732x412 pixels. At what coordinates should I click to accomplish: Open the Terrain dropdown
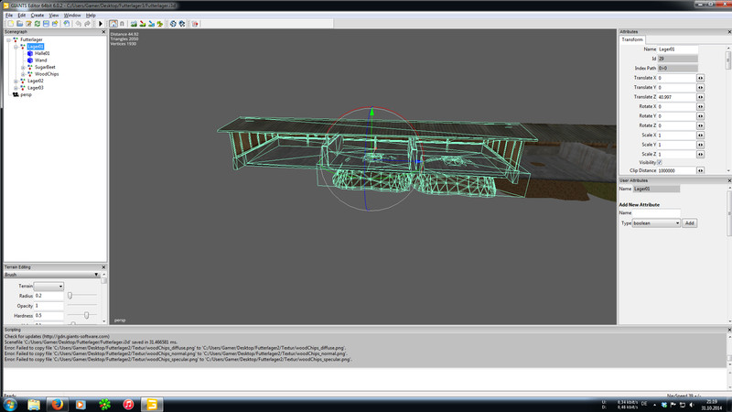tap(49, 287)
